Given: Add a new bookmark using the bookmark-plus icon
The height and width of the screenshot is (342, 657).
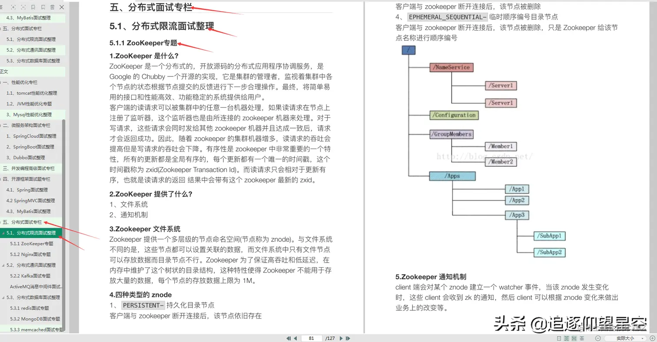Looking at the screenshot, I should point(33,7).
